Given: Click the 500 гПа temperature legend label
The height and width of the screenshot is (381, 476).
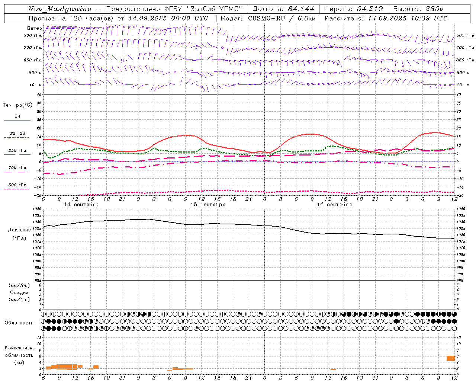Looking at the screenshot, I should pos(17,185).
